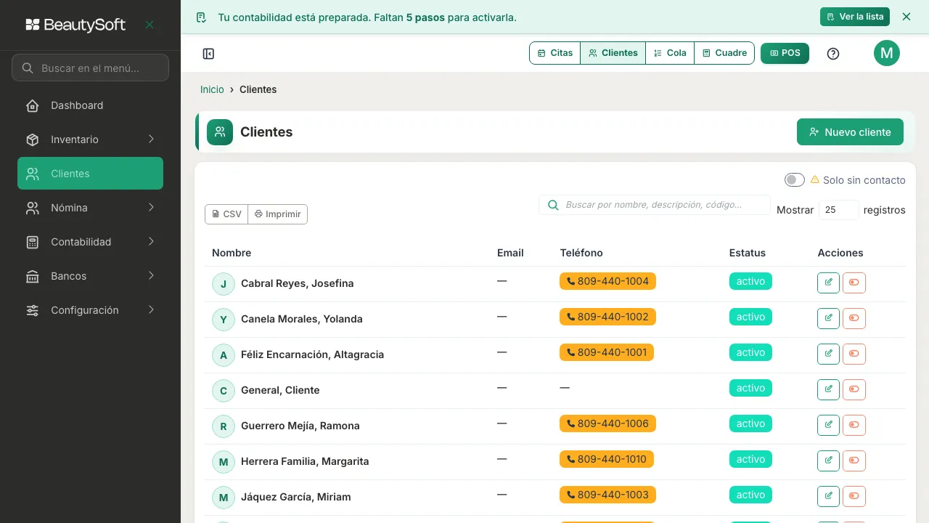Open Dashboard in the sidebar
The width and height of the screenshot is (929, 523).
pos(90,105)
